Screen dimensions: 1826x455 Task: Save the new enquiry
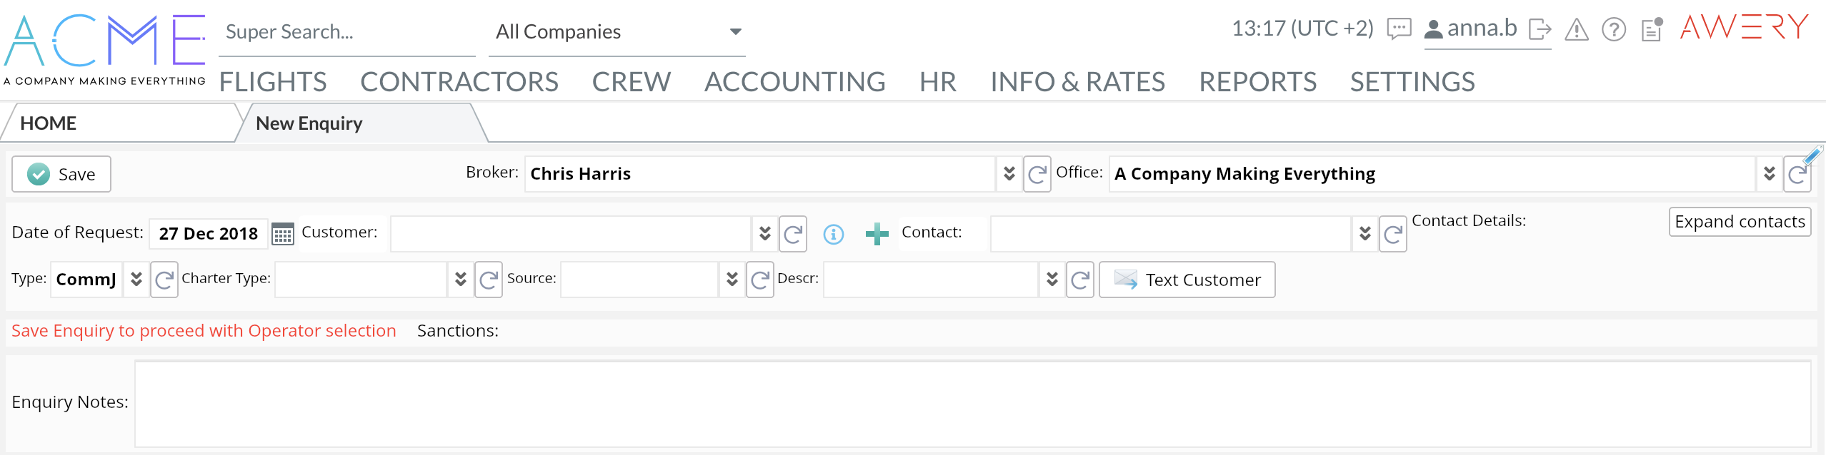(x=61, y=174)
